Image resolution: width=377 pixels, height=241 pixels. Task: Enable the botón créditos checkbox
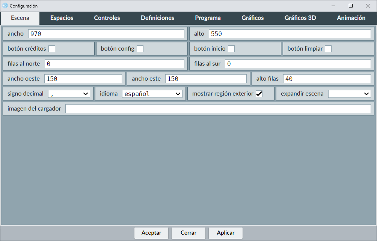coord(52,49)
